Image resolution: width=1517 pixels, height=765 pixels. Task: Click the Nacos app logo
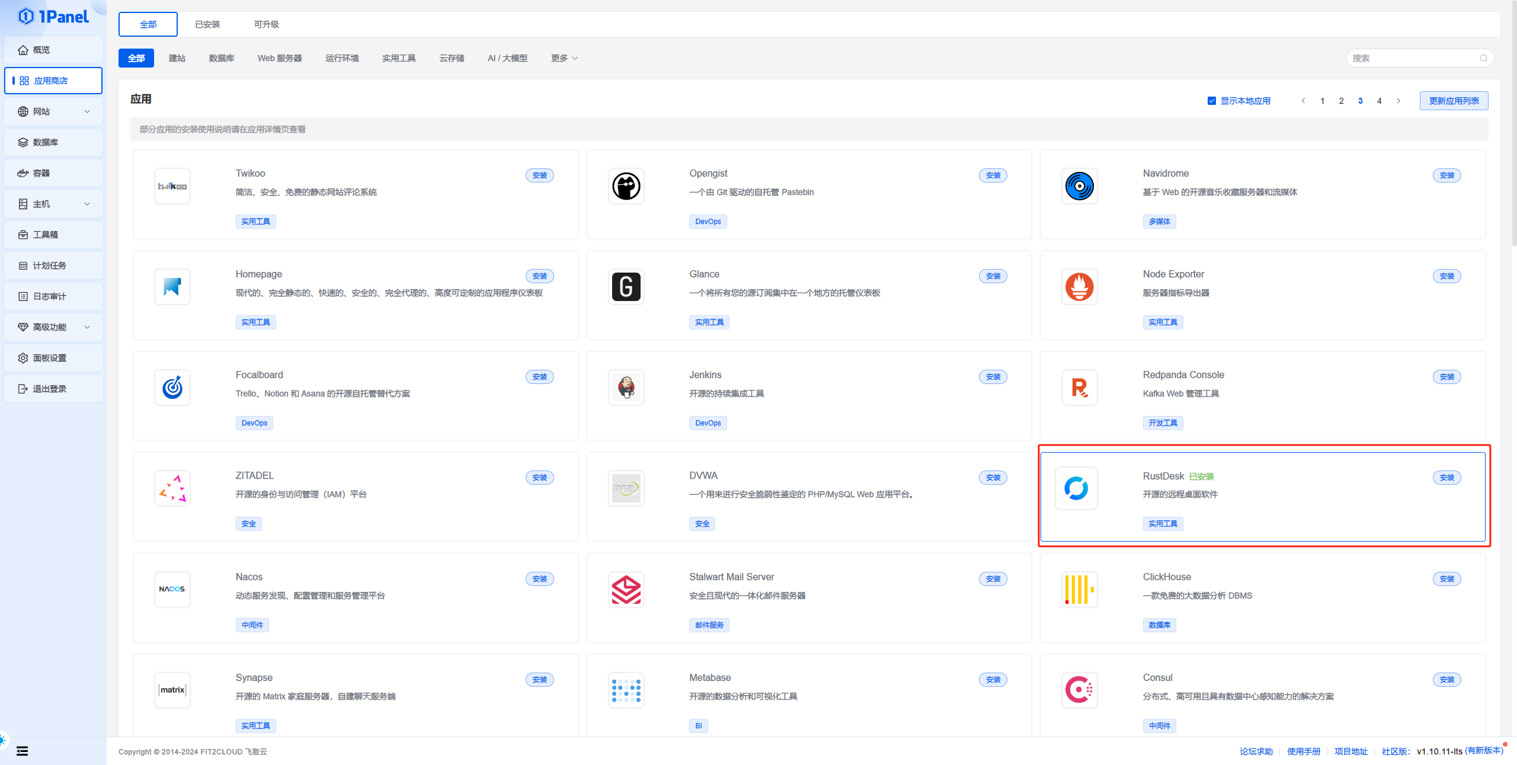pos(172,589)
